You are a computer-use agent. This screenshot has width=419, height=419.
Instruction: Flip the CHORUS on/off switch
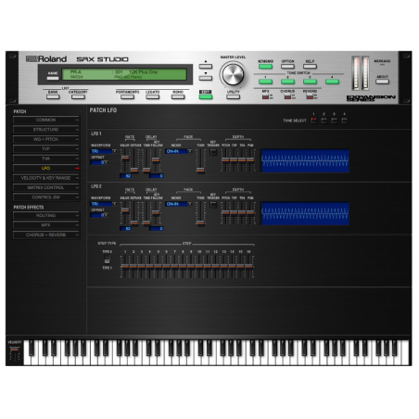tap(287, 96)
